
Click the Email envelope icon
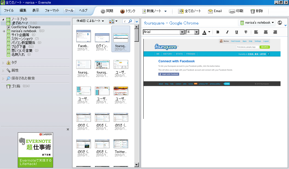210,11
